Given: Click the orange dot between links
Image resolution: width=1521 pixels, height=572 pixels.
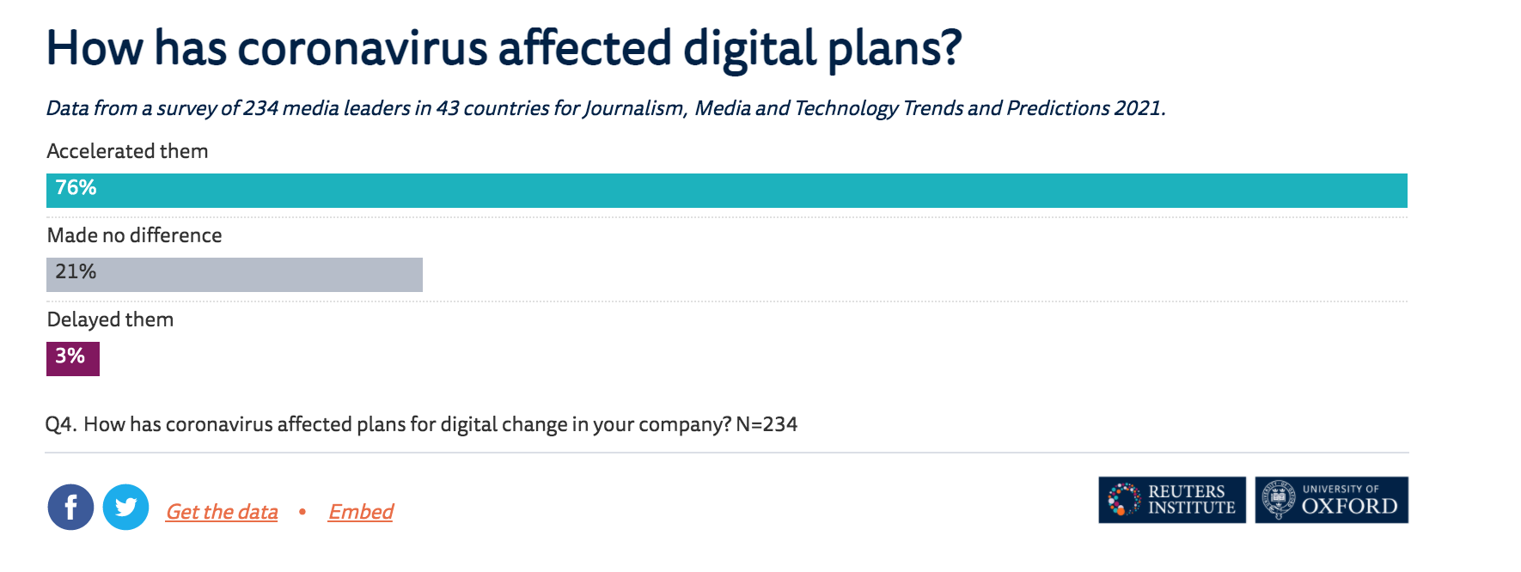Looking at the screenshot, I should [x=302, y=512].
